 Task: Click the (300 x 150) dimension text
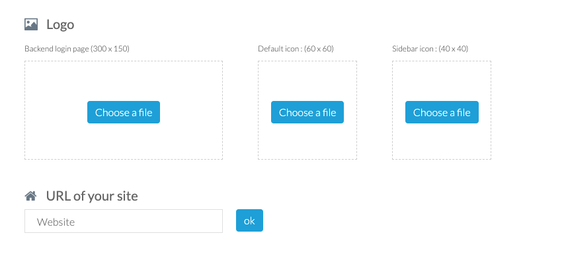pyautogui.click(x=110, y=49)
